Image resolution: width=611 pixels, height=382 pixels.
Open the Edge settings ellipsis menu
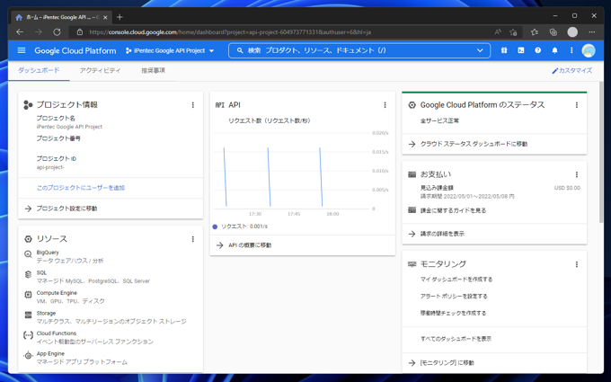(x=592, y=32)
